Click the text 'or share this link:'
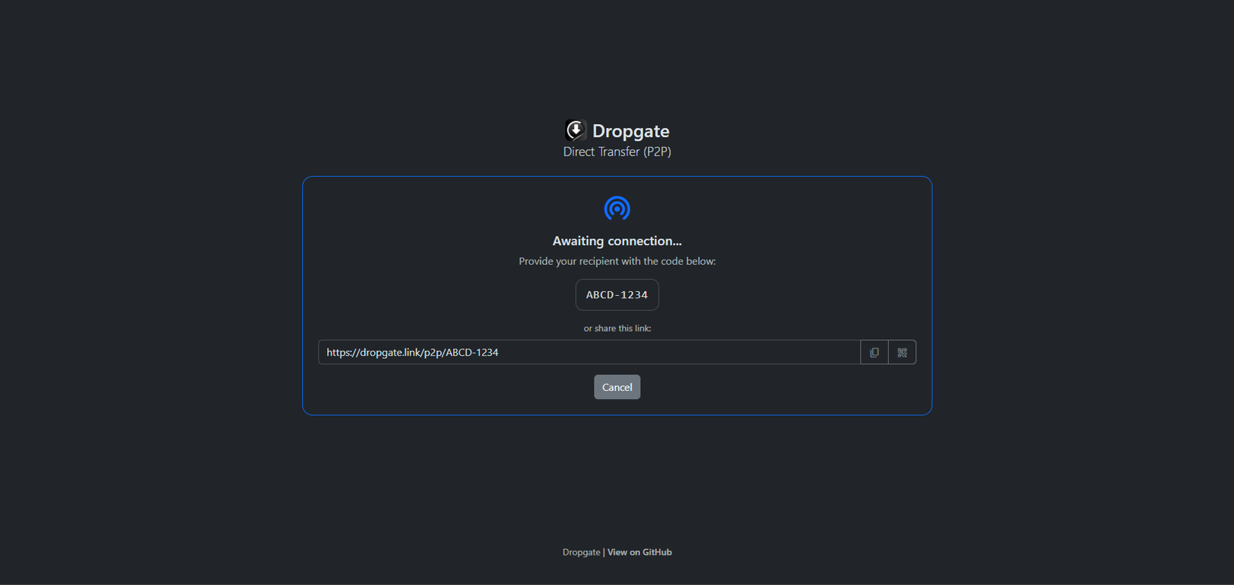The image size is (1234, 585). 616,328
